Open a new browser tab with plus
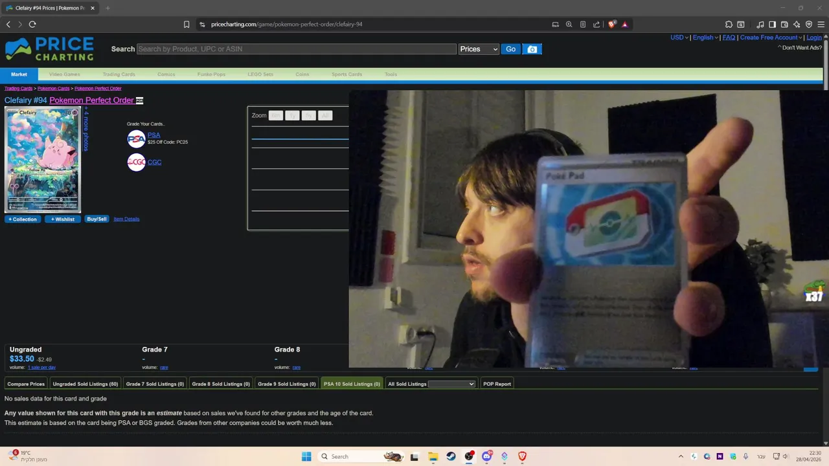Screen dimensions: 829x466 (x=108, y=8)
